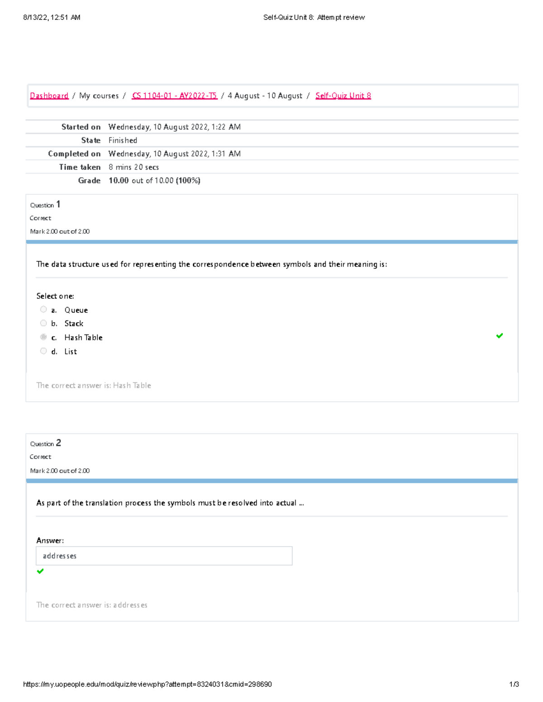Screen dimensions: 543x702
Task: Open the CS 1104-01 - AY2022-T5 course link
Action: click(174, 96)
